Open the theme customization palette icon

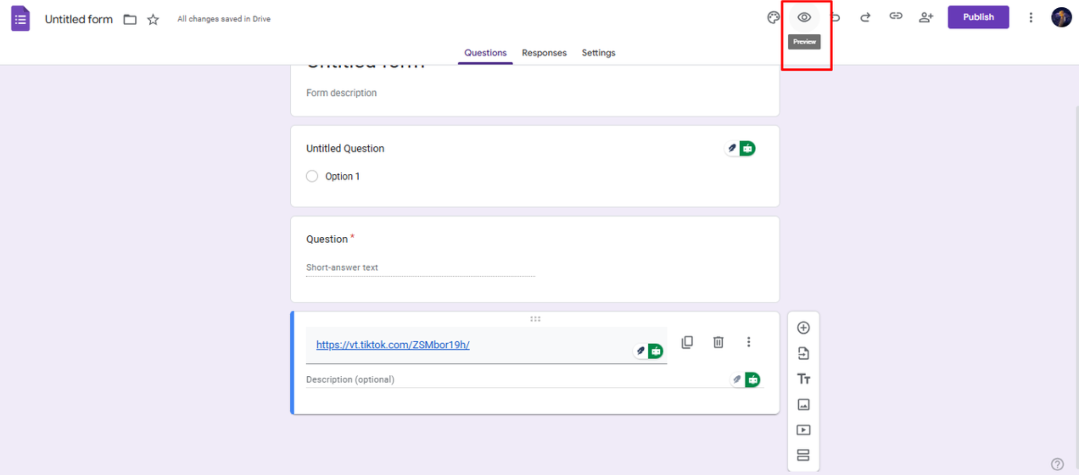tap(773, 18)
